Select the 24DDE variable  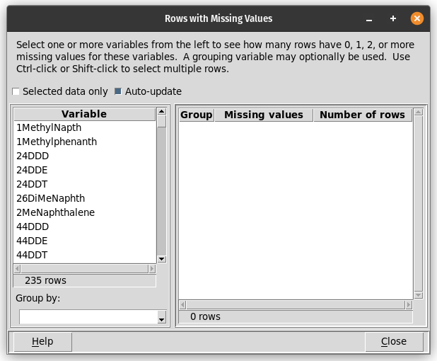[x=84, y=170]
